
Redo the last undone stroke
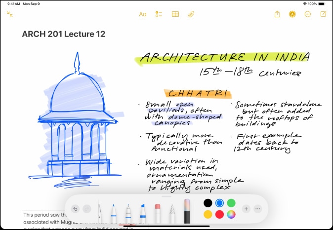(86, 209)
